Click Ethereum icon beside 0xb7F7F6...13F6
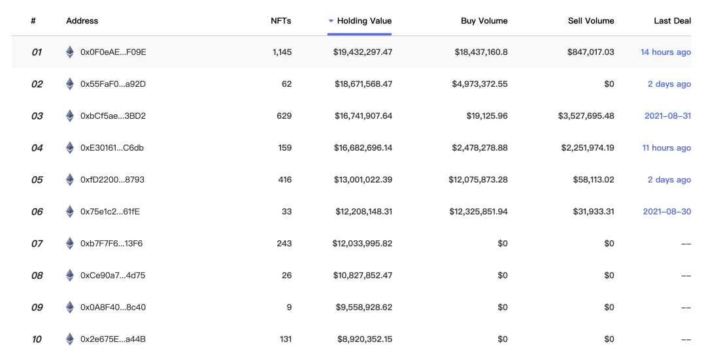 70,243
